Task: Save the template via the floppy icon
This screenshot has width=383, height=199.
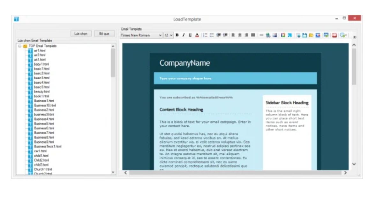Action: pyautogui.click(x=305, y=35)
